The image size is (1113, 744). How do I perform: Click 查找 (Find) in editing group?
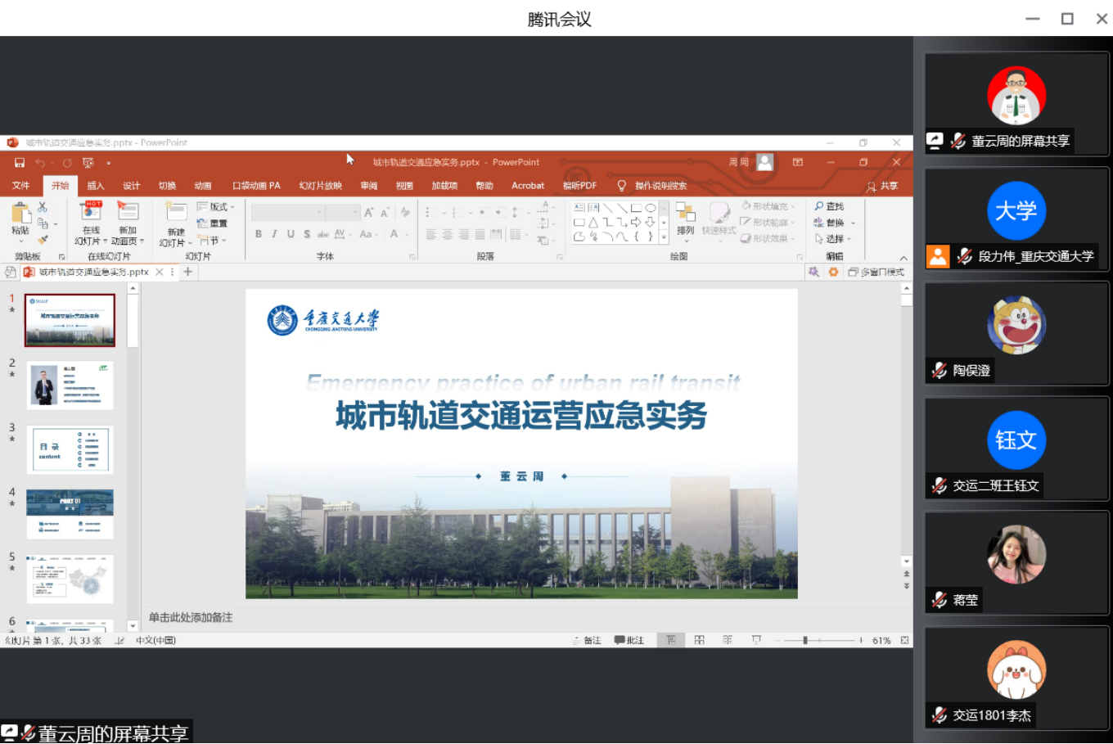click(x=829, y=207)
